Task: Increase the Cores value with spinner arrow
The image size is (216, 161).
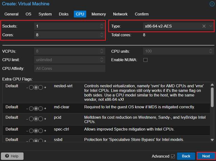Action: click(x=102, y=34)
